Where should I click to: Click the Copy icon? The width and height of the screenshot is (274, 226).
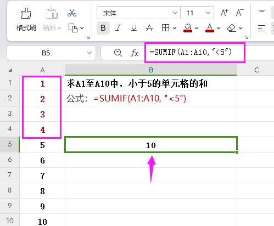pos(73,28)
